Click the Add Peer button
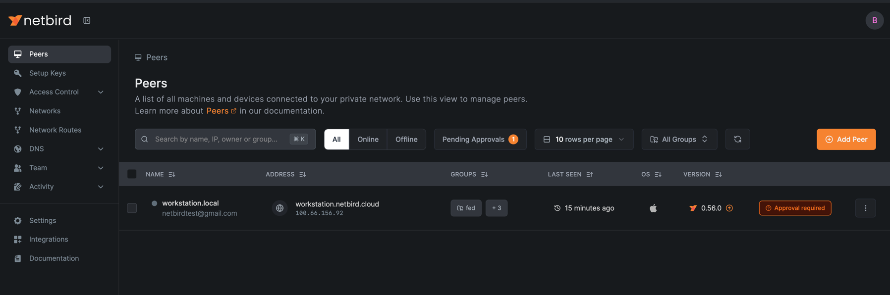The height and width of the screenshot is (295, 890). coord(846,140)
